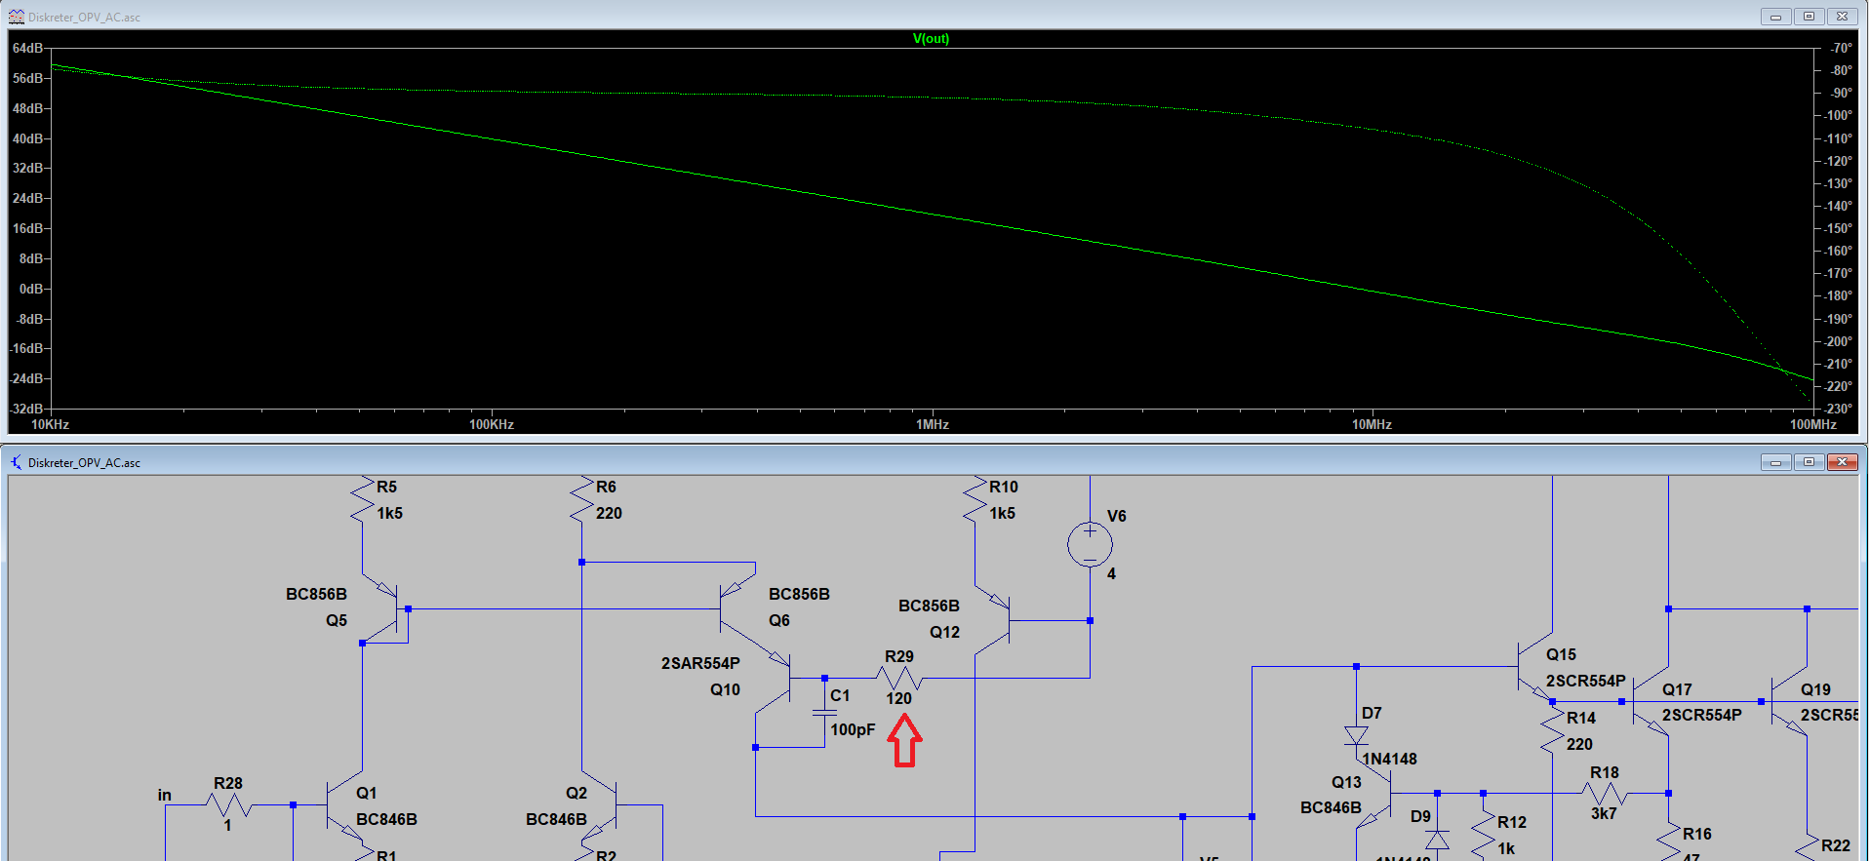The height and width of the screenshot is (861, 1870).
Task: Click the V(out) trace label in plot
Action: (x=931, y=39)
